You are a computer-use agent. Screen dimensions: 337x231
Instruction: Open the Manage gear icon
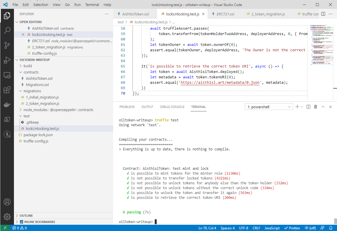pos(7,216)
